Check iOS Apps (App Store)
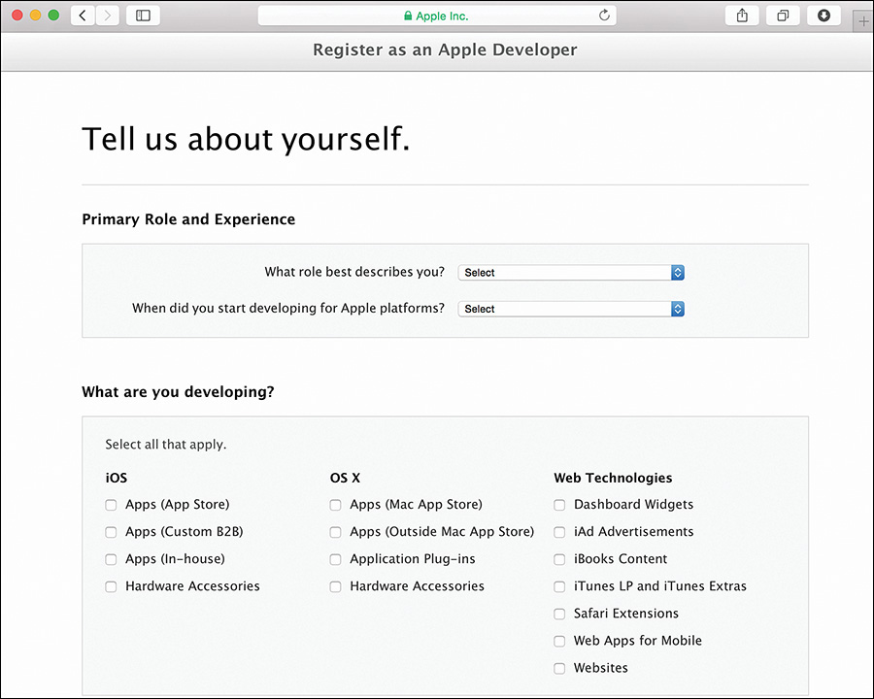 (x=111, y=505)
